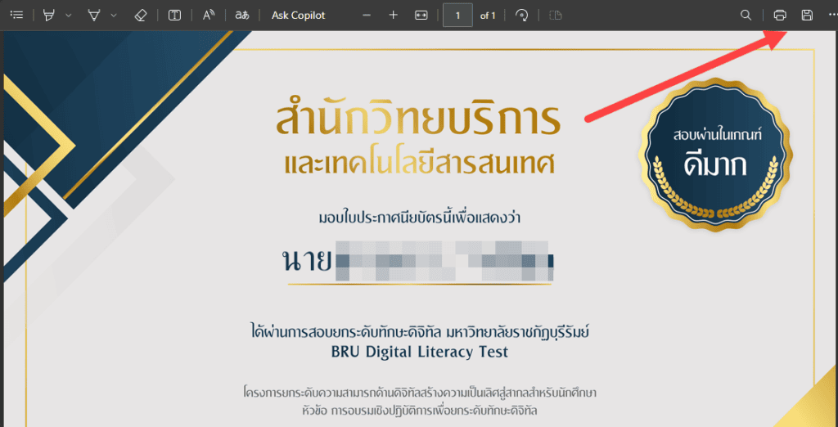The image size is (838, 427).
Task: Select the Highlight tool
Action: point(49,16)
